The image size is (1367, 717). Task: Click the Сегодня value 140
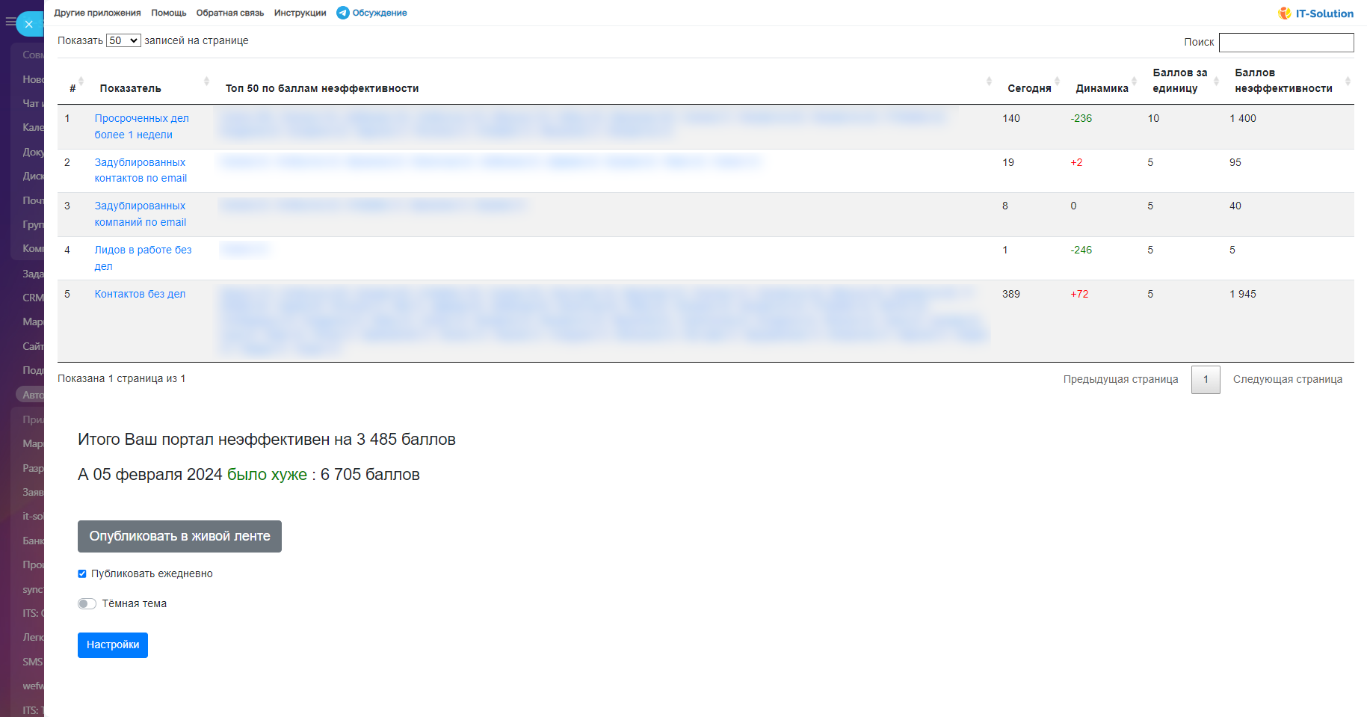[1011, 118]
